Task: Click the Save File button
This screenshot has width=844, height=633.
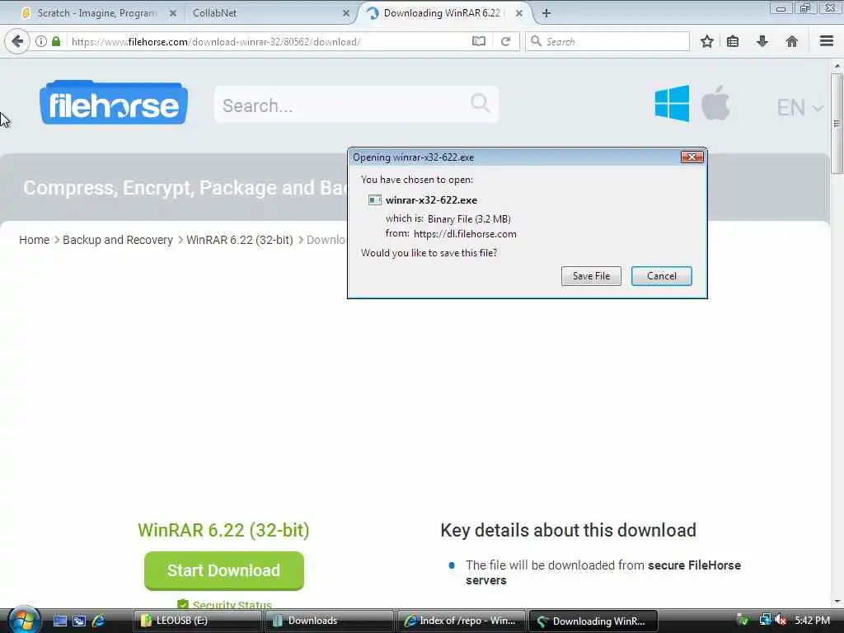Action: click(x=591, y=276)
